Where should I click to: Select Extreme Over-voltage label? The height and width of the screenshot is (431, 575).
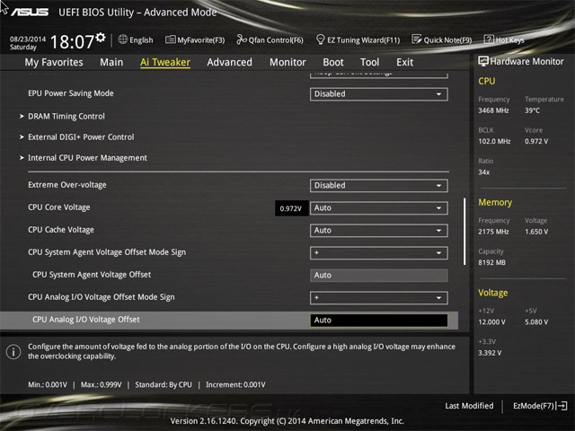point(67,185)
